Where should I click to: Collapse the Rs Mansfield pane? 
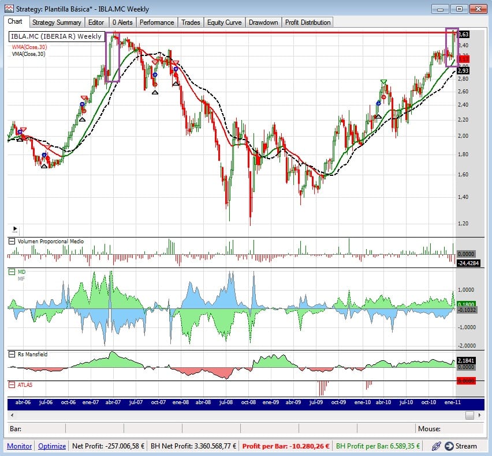[x=12, y=355]
